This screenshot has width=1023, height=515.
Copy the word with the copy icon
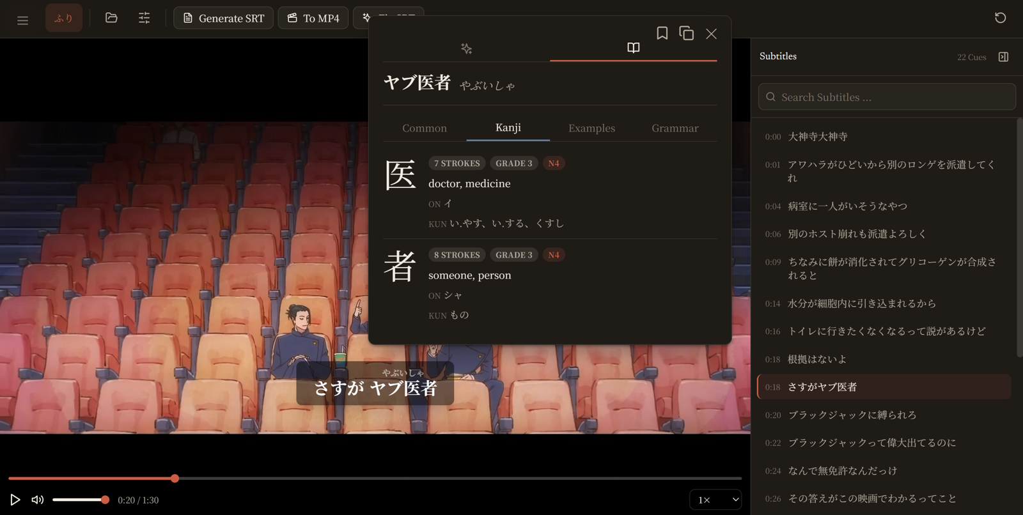click(686, 33)
